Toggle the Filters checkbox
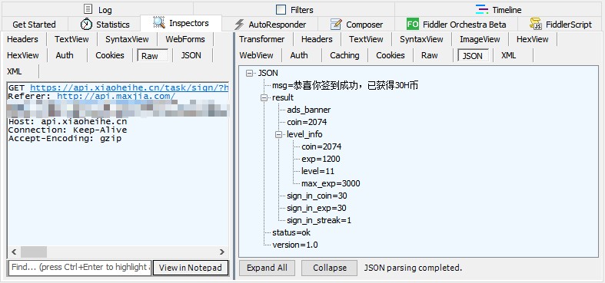Viewport: 605px width, 283px height. tap(281, 10)
